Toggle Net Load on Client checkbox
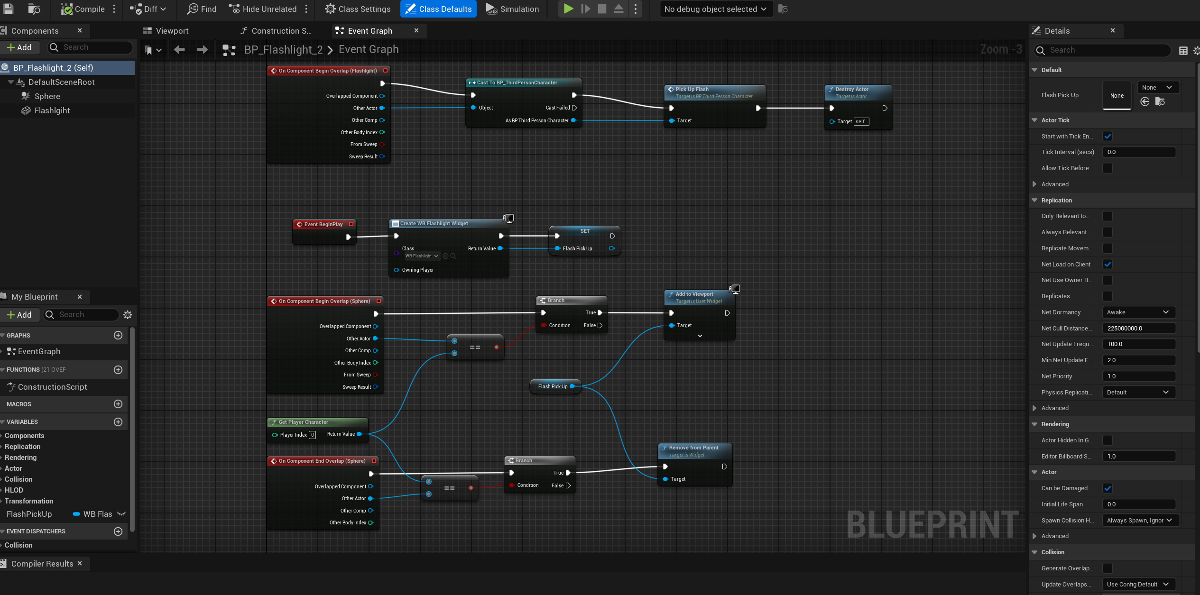1200x595 pixels. click(x=1108, y=265)
